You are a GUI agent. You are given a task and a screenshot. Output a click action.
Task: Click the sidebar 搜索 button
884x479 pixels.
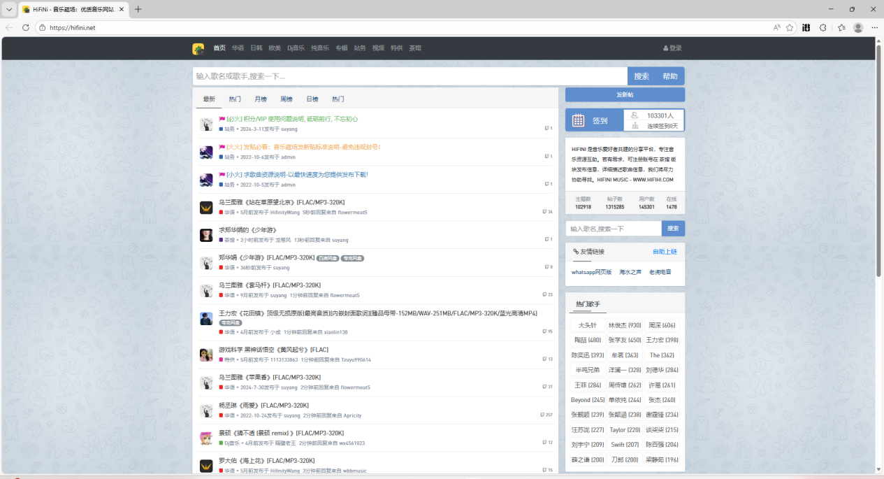click(x=673, y=229)
